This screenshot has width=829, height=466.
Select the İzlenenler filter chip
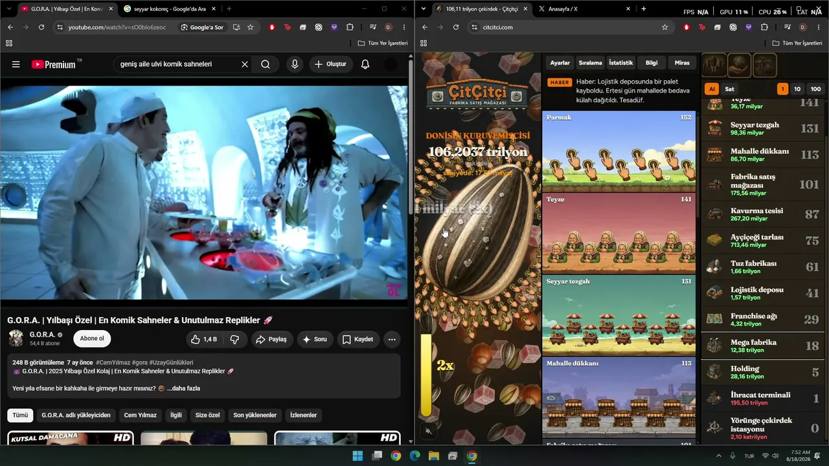(x=304, y=415)
